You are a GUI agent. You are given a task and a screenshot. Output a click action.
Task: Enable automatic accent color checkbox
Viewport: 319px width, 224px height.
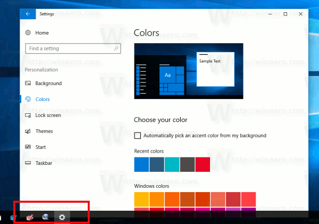pyautogui.click(x=138, y=136)
